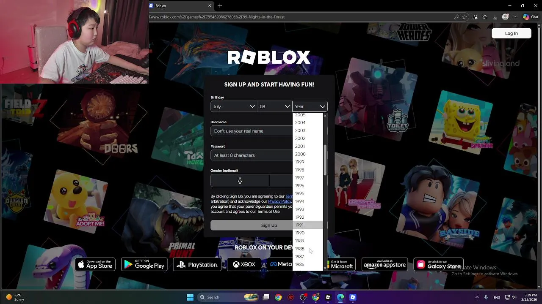The height and width of the screenshot is (304, 542).
Task: Click the year list scroll down arrow
Action: [325, 268]
